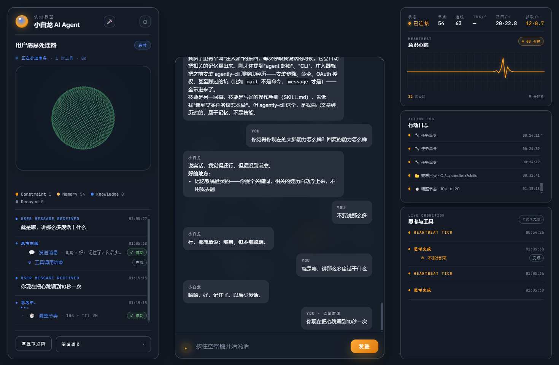Click the 抽取/H 12·0.7 stat

click(x=535, y=21)
